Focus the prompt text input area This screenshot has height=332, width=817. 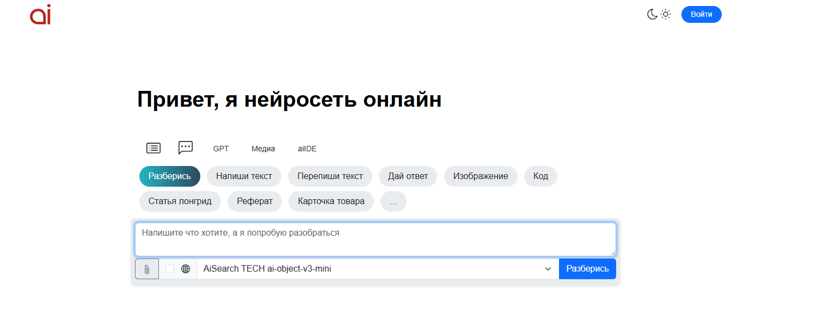click(375, 239)
